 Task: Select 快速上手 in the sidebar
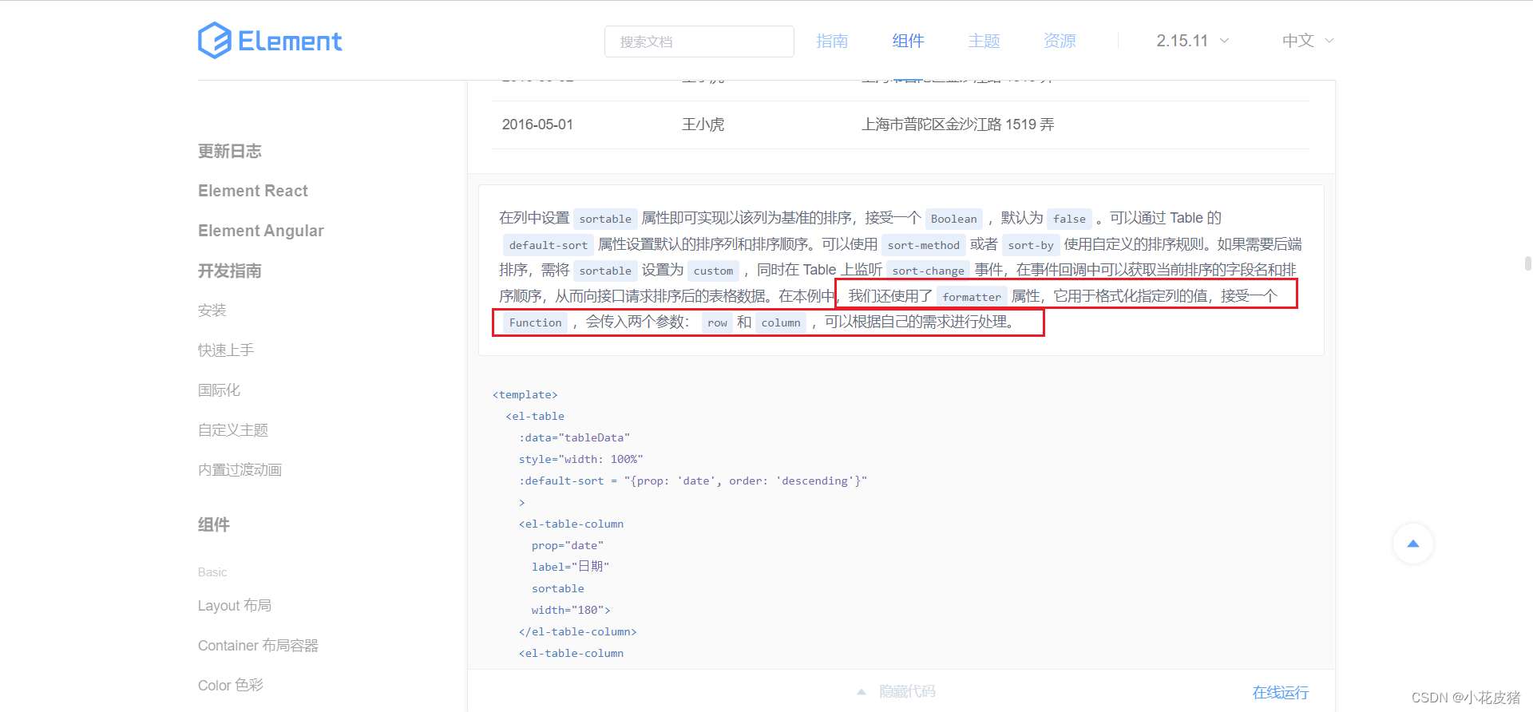click(x=226, y=350)
